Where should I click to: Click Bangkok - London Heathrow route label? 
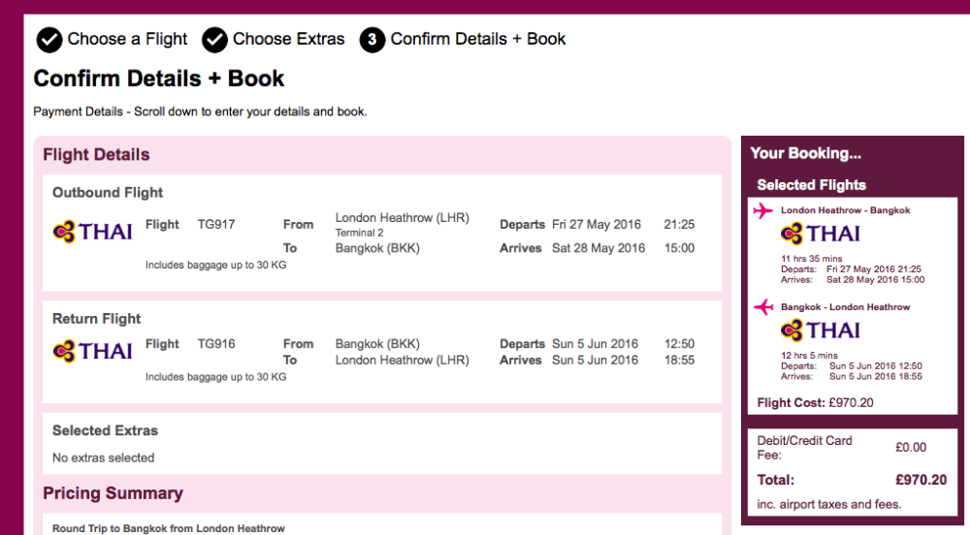coord(845,307)
